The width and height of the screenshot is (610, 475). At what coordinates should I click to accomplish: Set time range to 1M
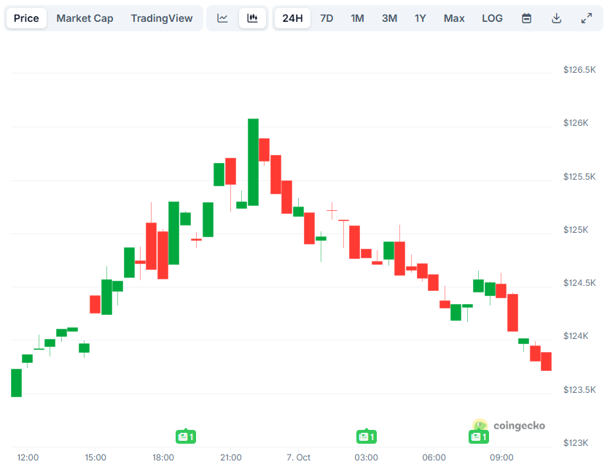pyautogui.click(x=357, y=18)
